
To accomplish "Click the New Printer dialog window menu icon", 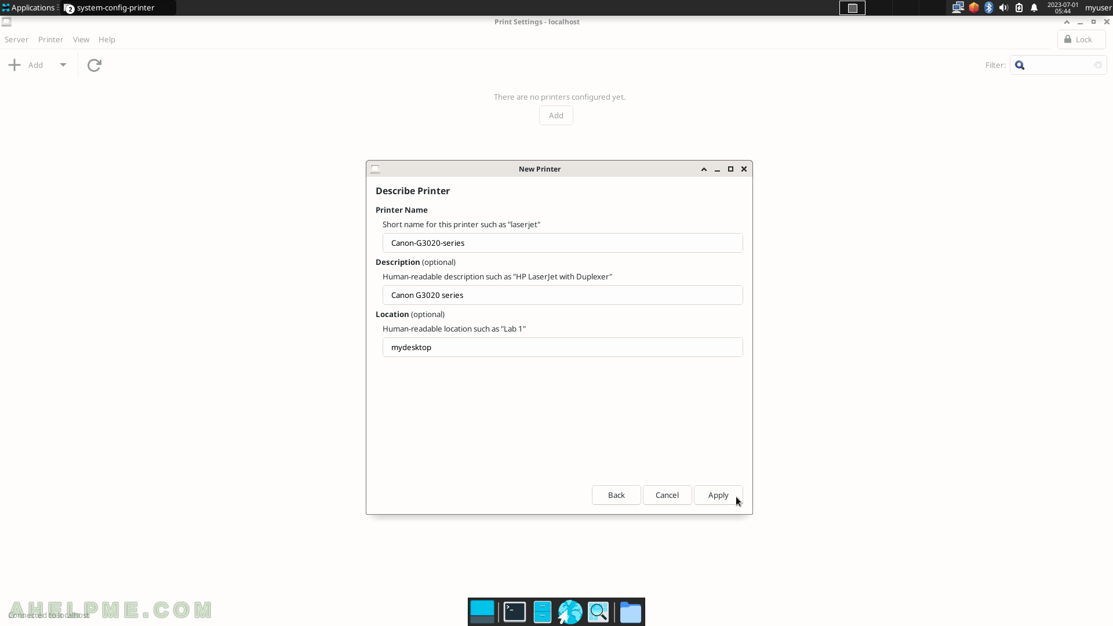I will (375, 169).
